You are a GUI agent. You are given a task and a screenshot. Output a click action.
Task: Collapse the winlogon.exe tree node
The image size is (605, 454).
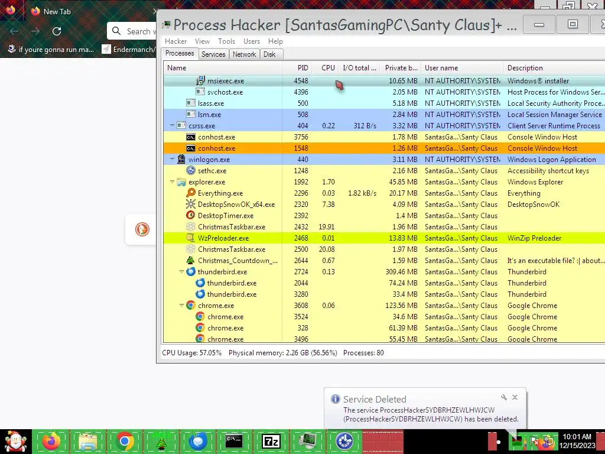[172, 159]
